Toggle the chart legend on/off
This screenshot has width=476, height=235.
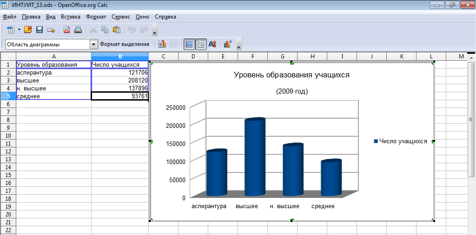tap(201, 44)
